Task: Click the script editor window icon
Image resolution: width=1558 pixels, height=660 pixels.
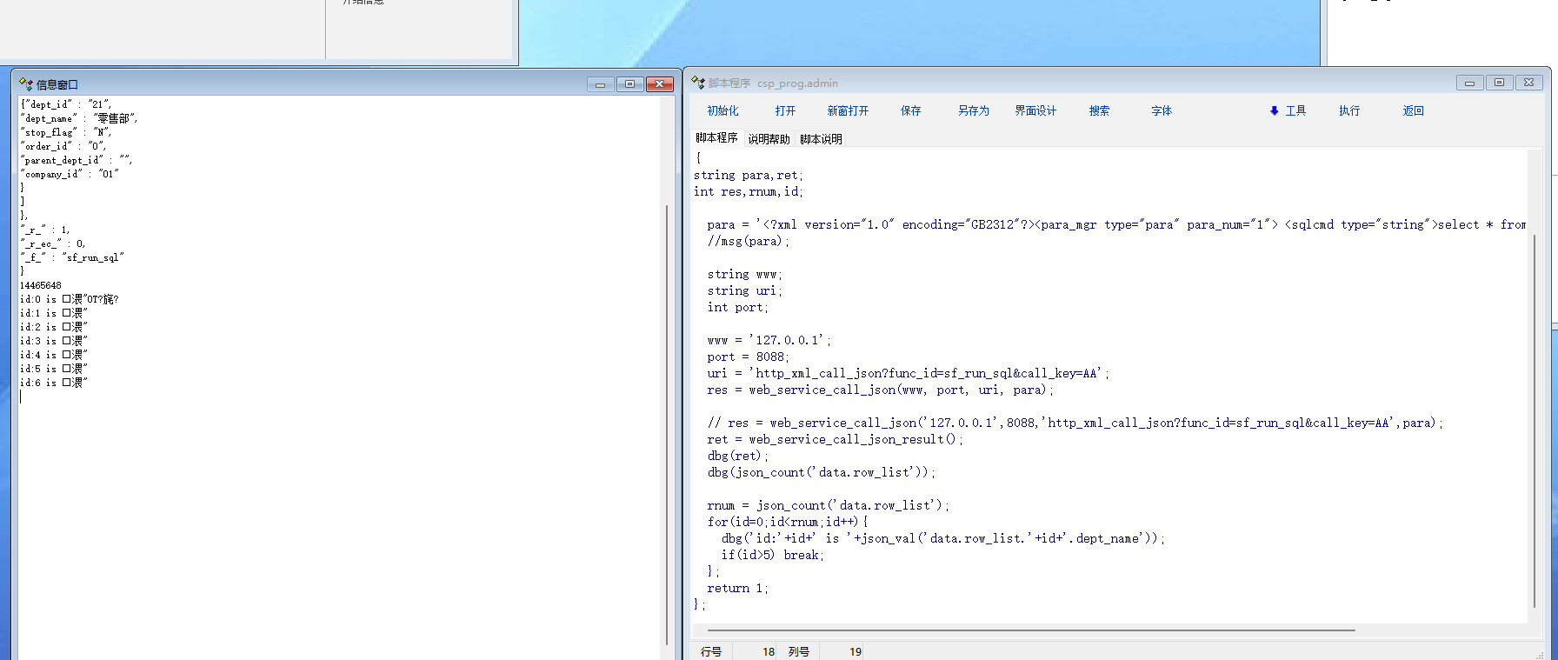Action: click(698, 83)
